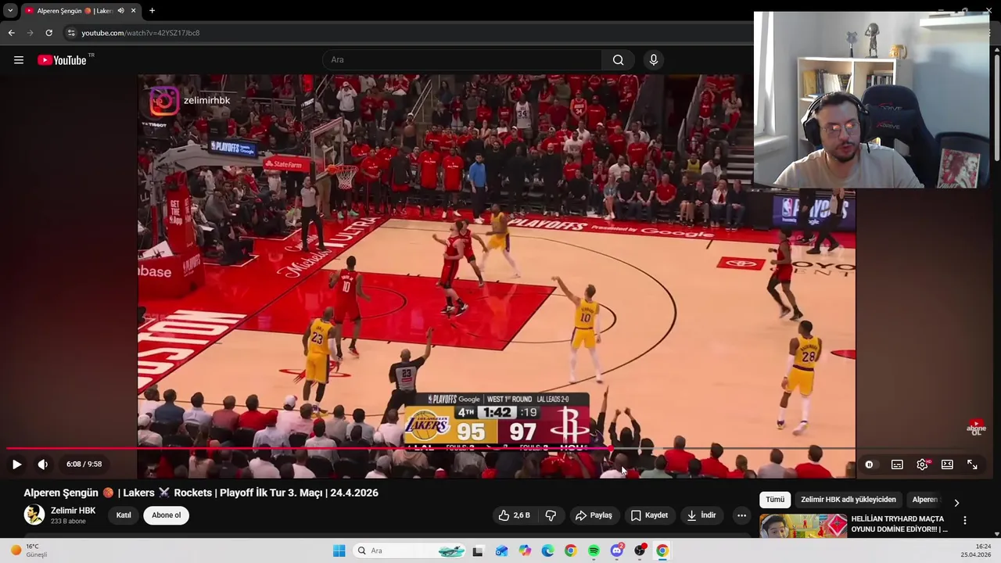Play the video with the play button

(16, 464)
